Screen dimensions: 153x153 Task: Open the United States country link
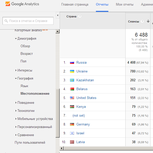pos(86,98)
